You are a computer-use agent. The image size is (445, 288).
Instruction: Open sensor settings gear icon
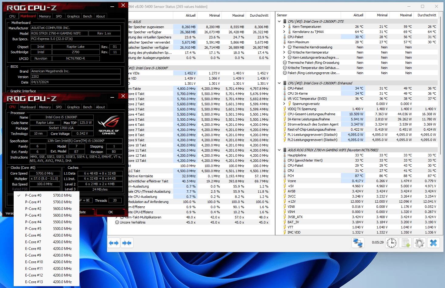[x=420, y=243]
